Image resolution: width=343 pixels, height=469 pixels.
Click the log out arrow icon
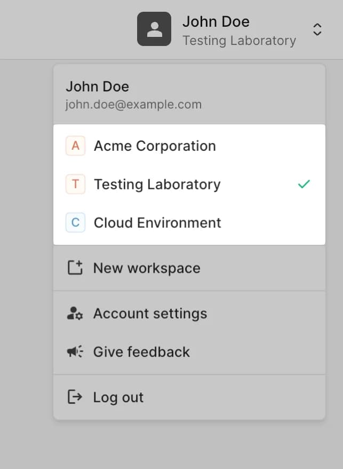click(75, 397)
